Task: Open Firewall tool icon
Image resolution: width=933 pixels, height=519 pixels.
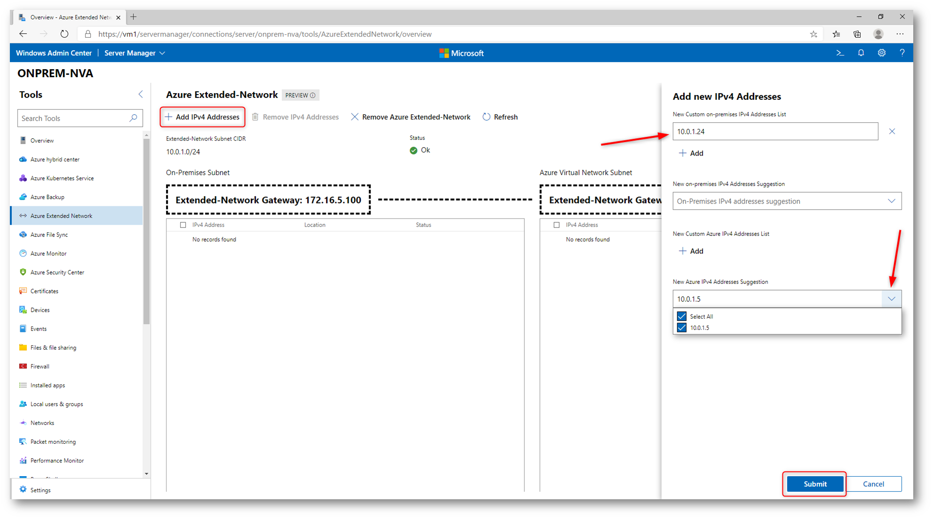Action: tap(23, 366)
